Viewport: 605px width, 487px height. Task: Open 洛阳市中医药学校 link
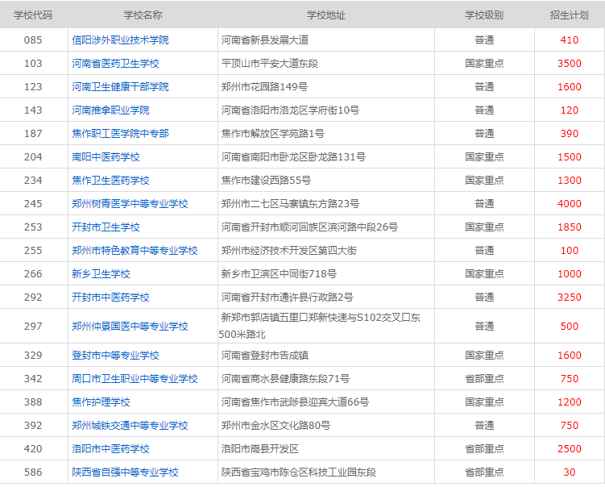(x=110, y=449)
